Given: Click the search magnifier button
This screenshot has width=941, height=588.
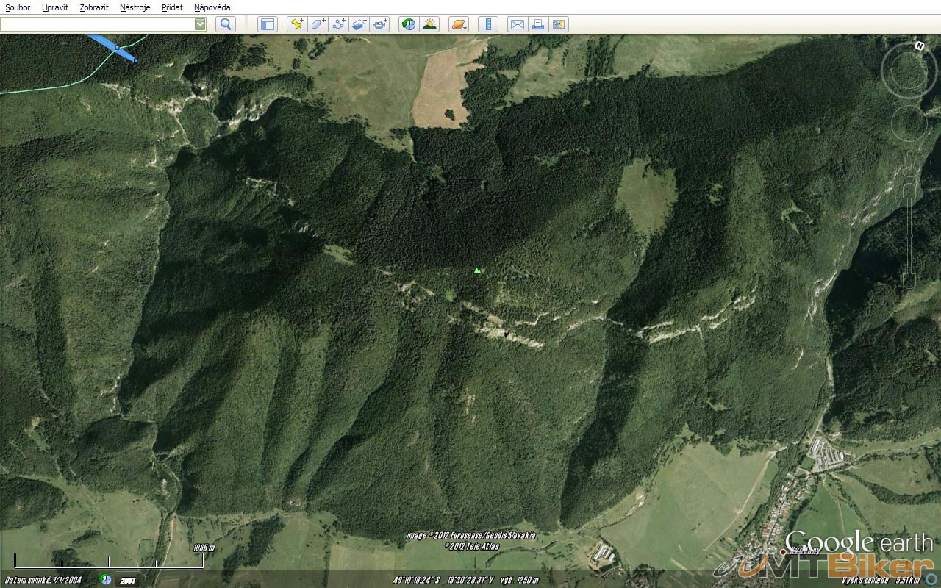Looking at the screenshot, I should pos(226,24).
